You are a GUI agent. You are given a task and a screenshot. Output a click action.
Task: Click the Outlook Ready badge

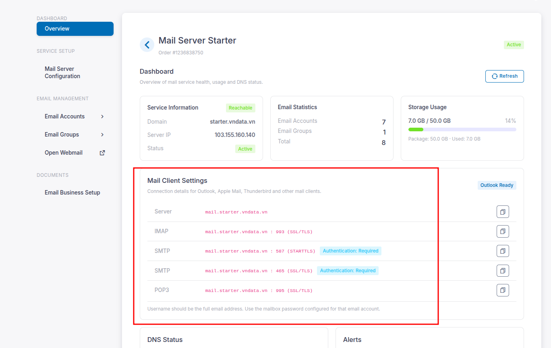(x=497, y=185)
